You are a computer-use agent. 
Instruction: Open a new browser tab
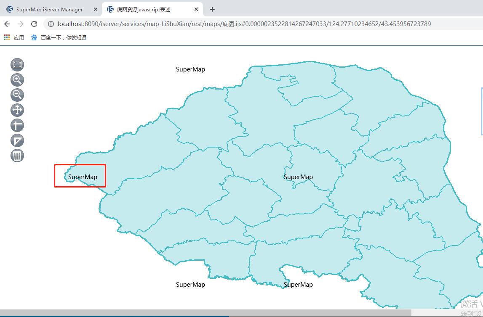point(212,9)
